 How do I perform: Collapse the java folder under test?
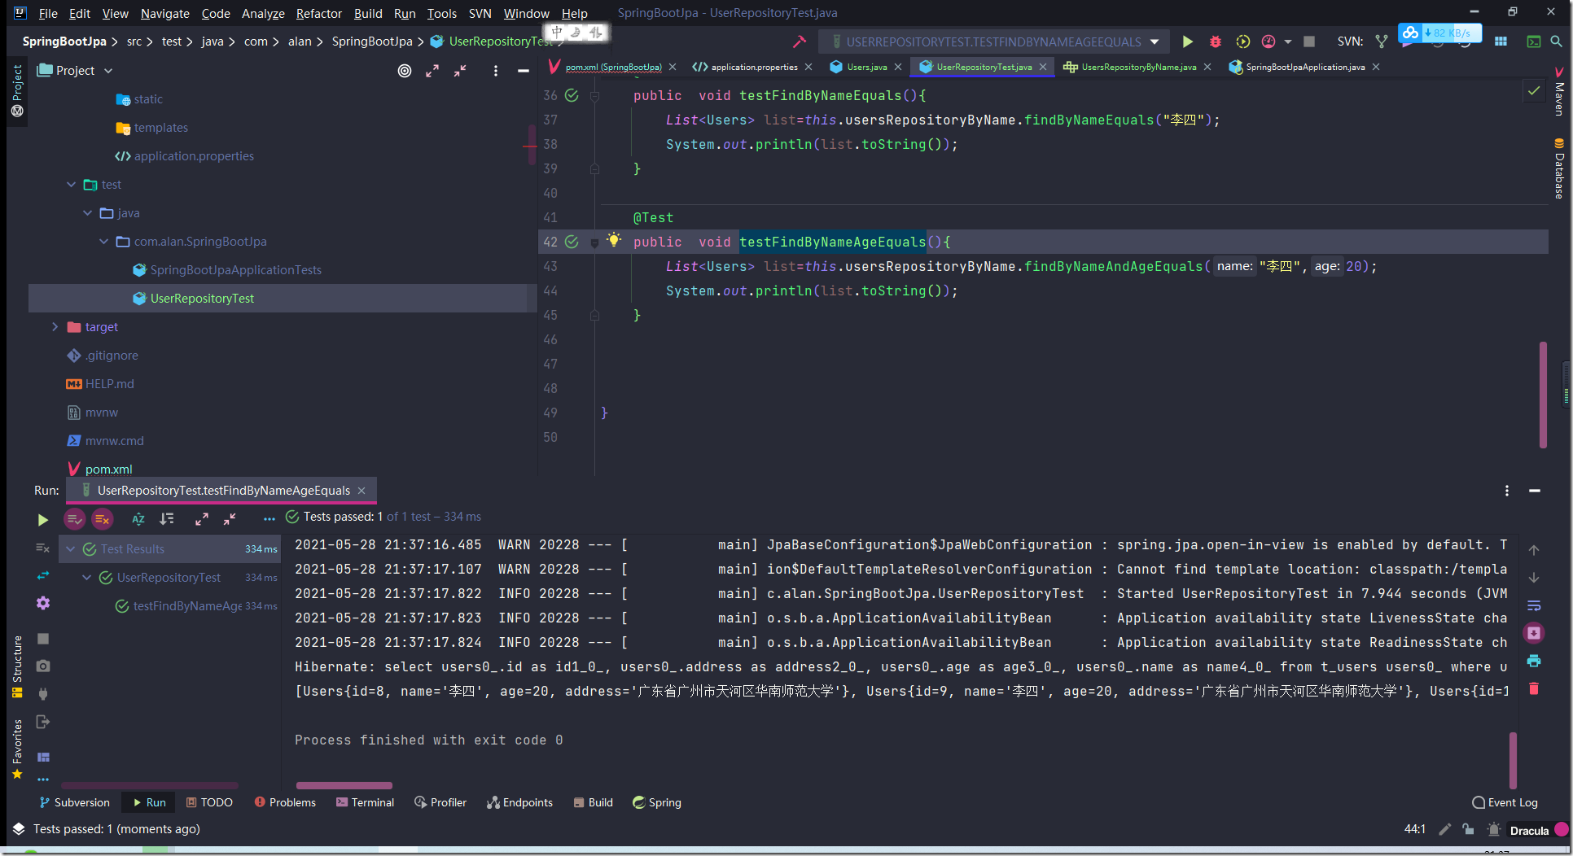[87, 213]
